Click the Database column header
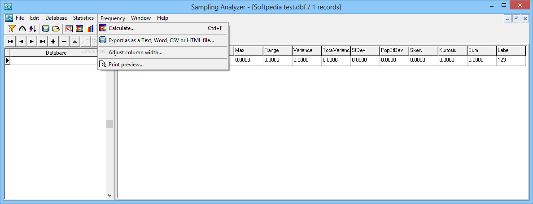This screenshot has width=533, height=204. pos(56,52)
